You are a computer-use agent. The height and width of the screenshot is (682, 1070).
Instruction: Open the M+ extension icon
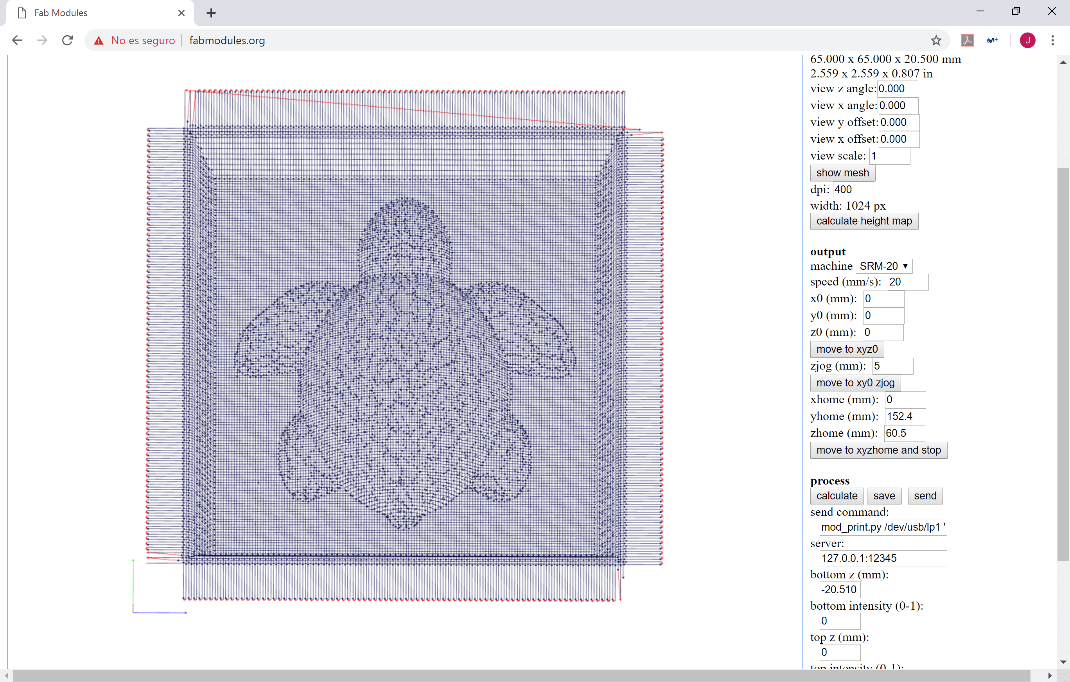(x=992, y=40)
